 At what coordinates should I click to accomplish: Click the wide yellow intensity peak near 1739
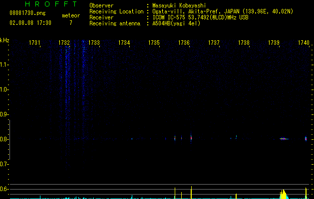[x=284, y=195]
